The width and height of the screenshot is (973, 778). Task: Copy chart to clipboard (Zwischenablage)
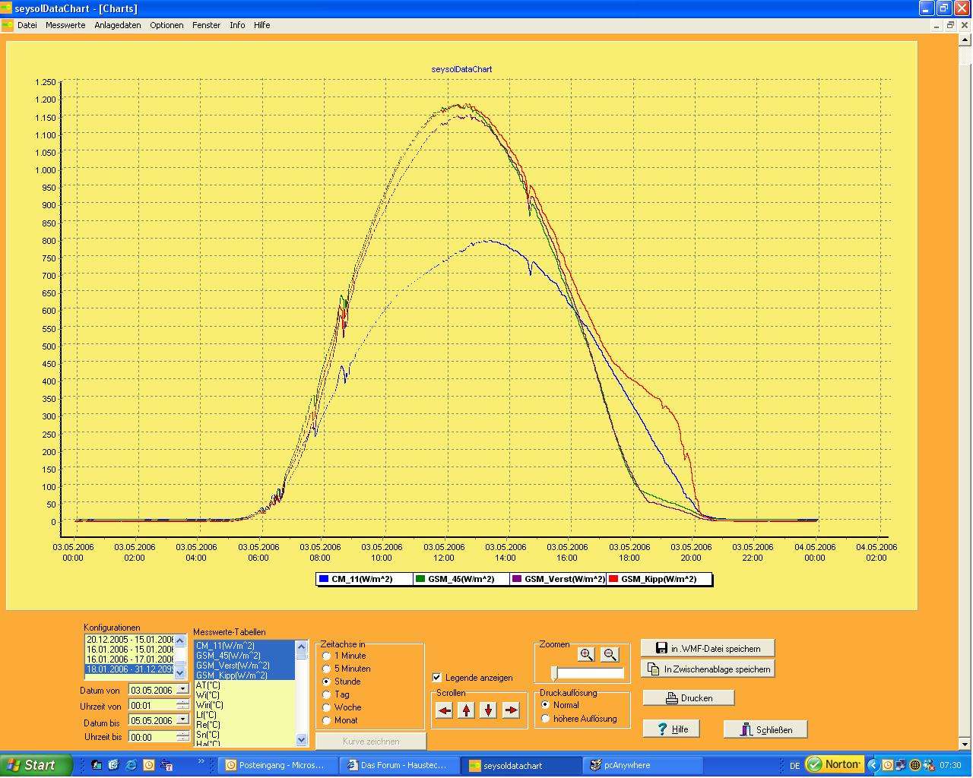coord(708,669)
